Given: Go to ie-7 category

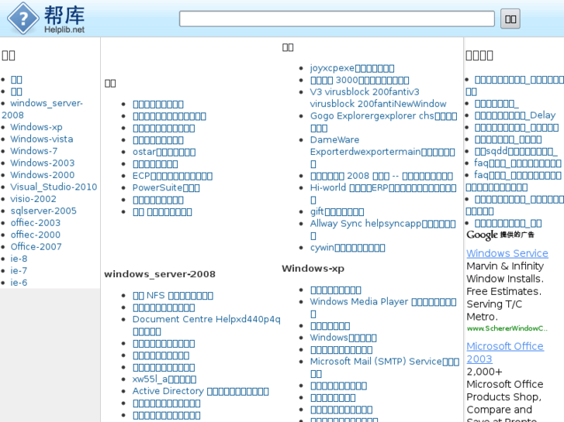Looking at the screenshot, I should [19, 270].
